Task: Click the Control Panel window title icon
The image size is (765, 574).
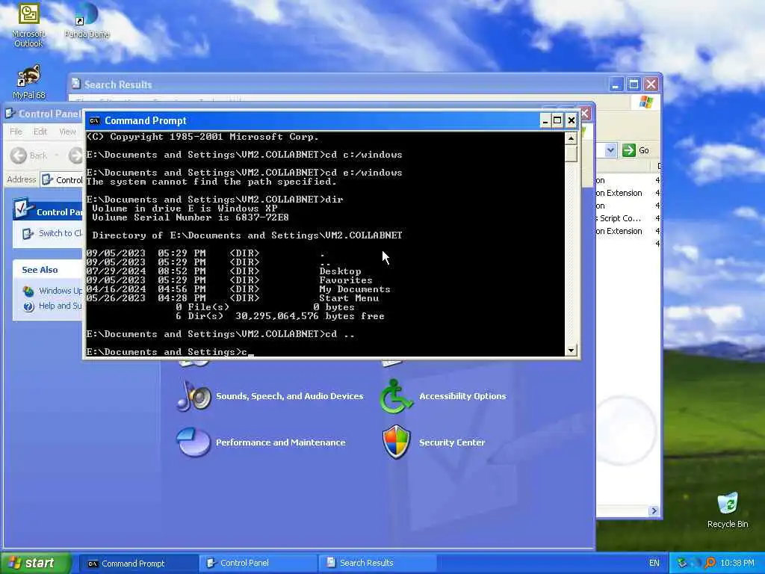Action: (10, 114)
